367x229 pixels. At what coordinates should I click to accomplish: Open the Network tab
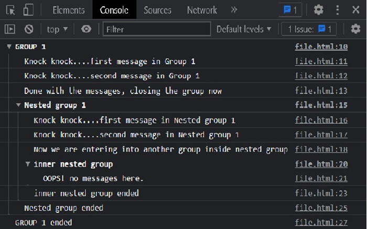(x=202, y=10)
